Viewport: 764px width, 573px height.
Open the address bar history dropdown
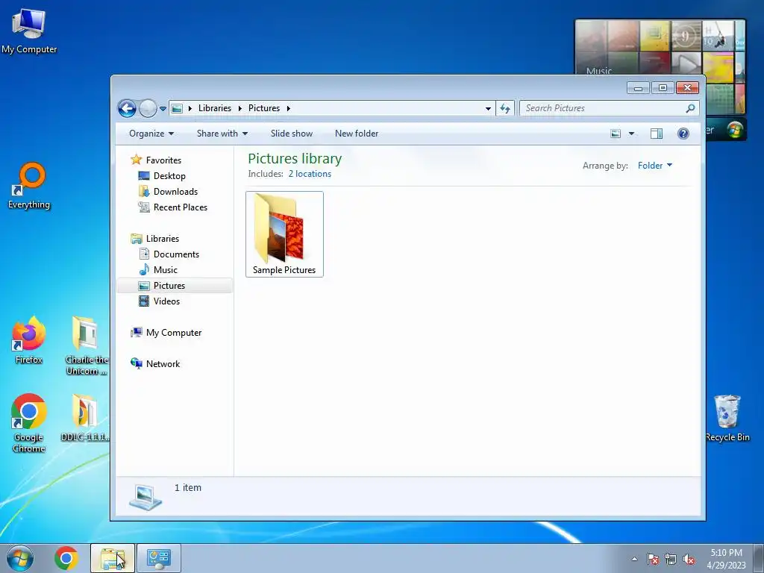[488, 108]
